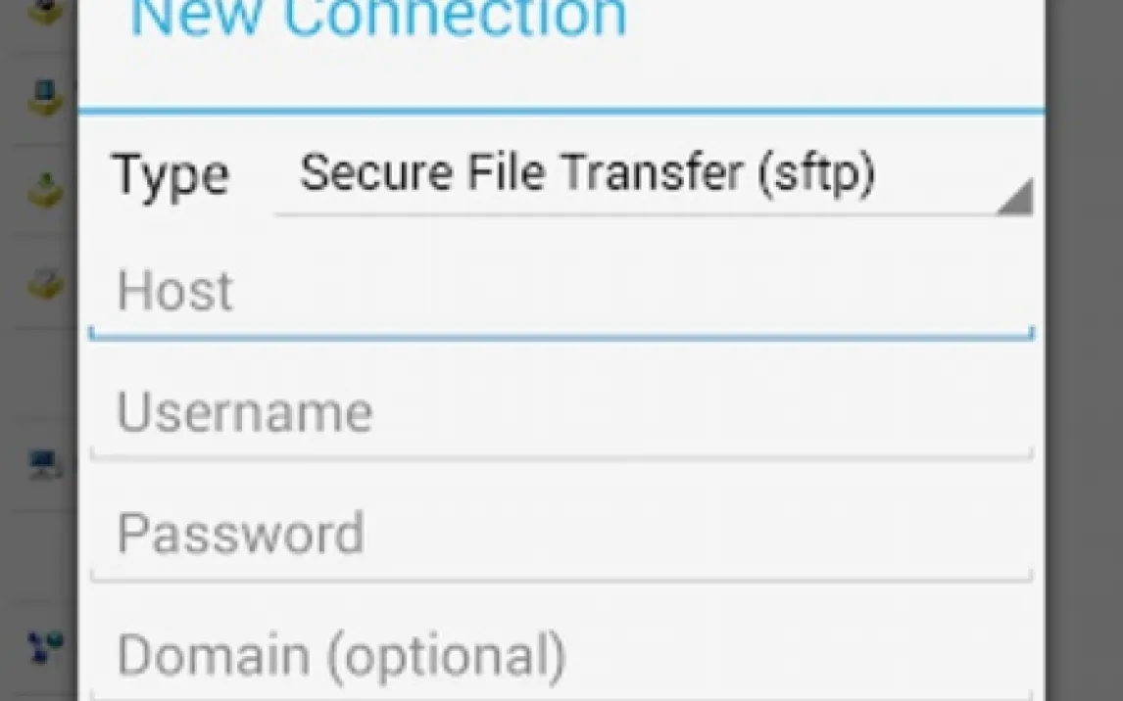Tap blue divider line under dialog title
1123x701 pixels.
pyautogui.click(x=561, y=113)
